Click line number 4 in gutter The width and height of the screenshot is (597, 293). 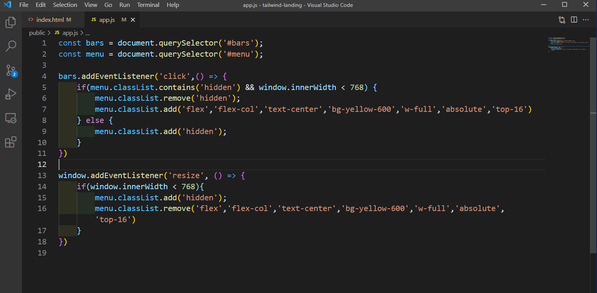(x=44, y=76)
